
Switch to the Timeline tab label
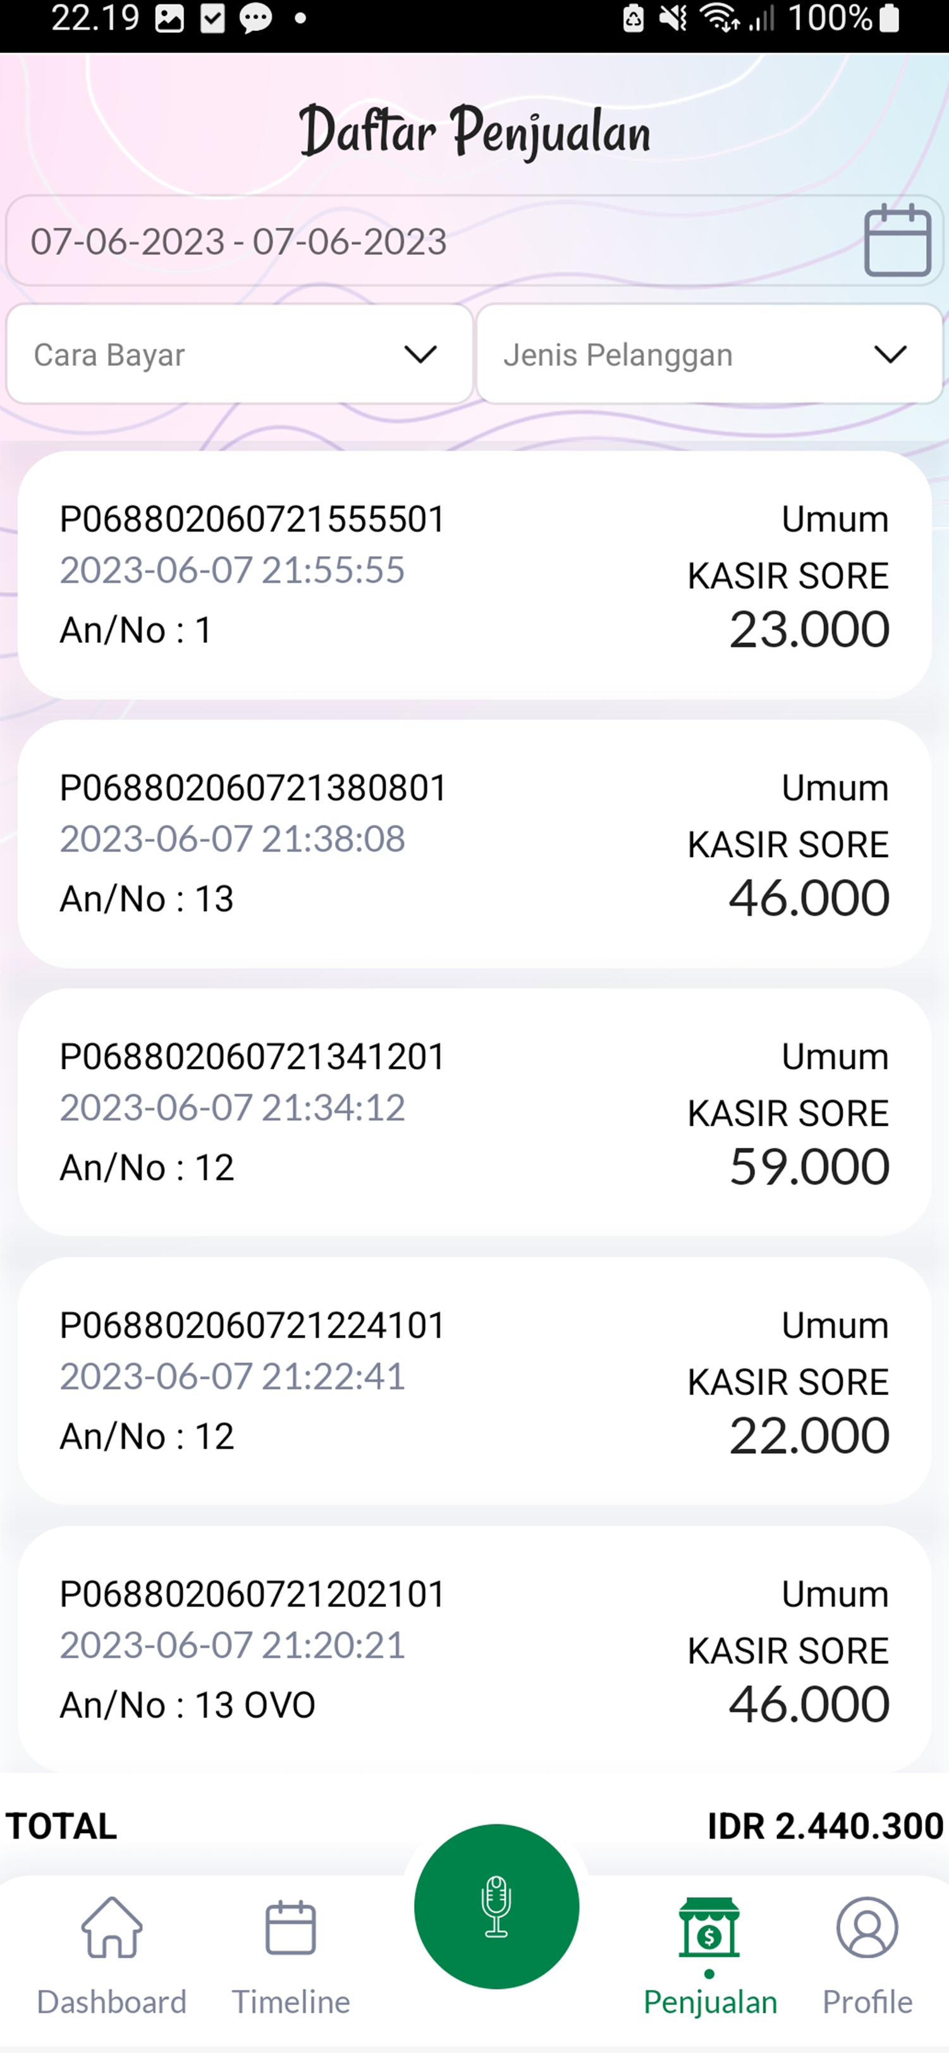[290, 2001]
